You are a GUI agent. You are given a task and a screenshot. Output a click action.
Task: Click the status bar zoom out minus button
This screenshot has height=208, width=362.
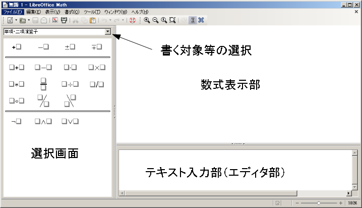297,203
